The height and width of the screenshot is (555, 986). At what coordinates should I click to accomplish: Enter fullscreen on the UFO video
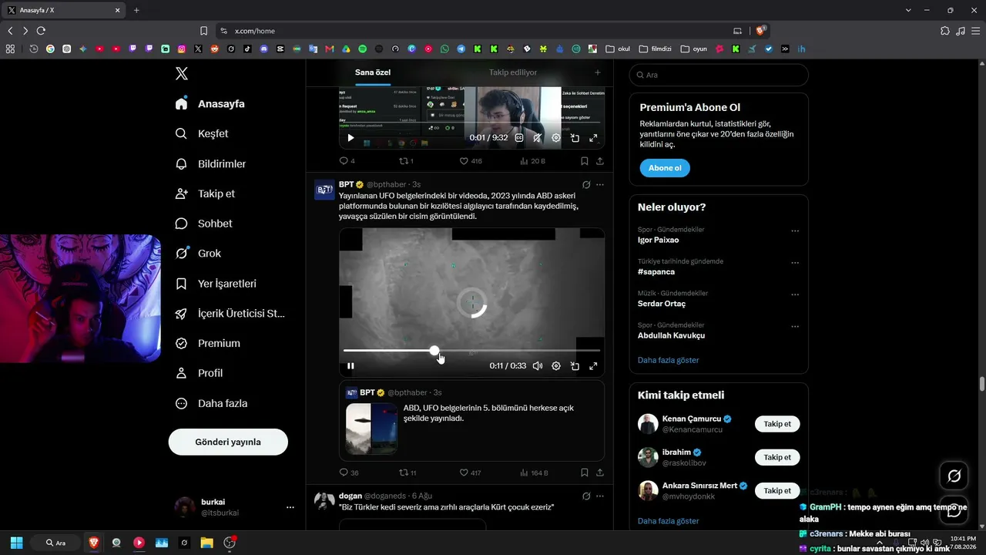[x=593, y=366]
